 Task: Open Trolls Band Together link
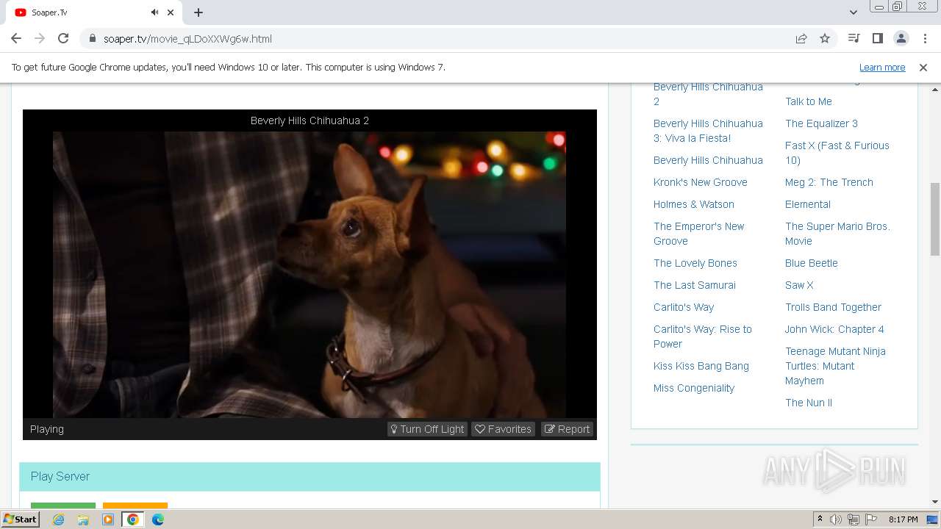833,307
